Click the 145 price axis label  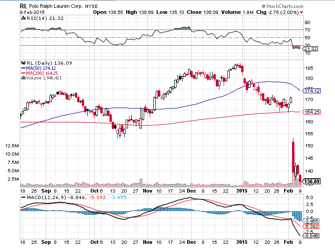click(x=309, y=158)
